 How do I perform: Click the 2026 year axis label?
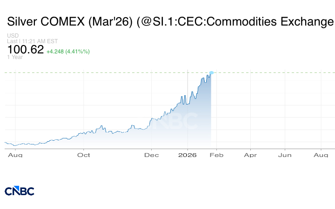click(187, 155)
